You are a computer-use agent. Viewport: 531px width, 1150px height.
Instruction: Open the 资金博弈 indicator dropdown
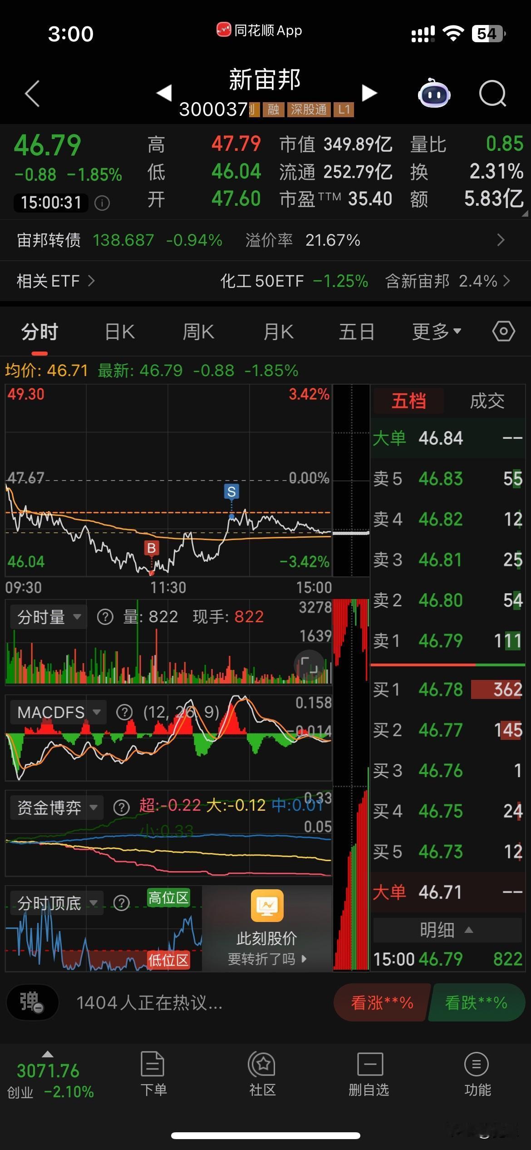(57, 808)
